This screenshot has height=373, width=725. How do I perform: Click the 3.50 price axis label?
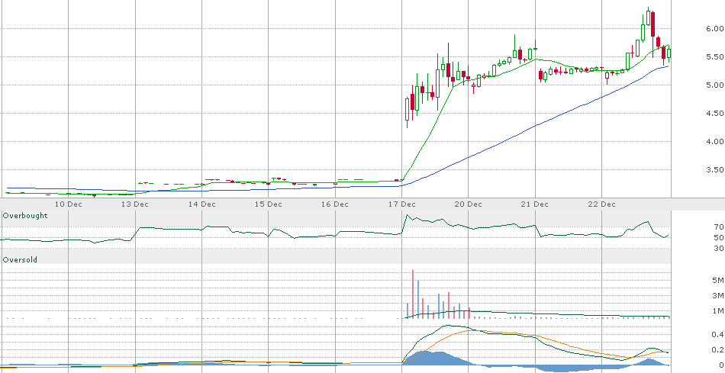point(714,169)
